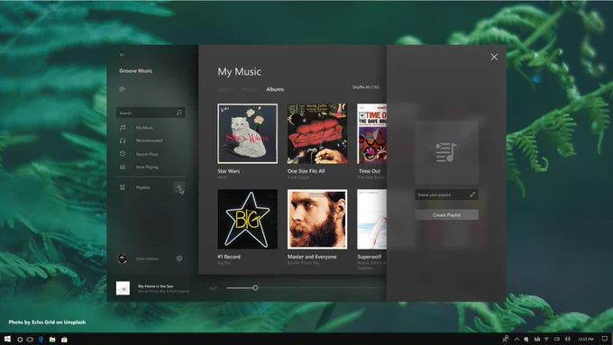Switch to the Albums tab
This screenshot has height=345, width=613.
coord(275,89)
